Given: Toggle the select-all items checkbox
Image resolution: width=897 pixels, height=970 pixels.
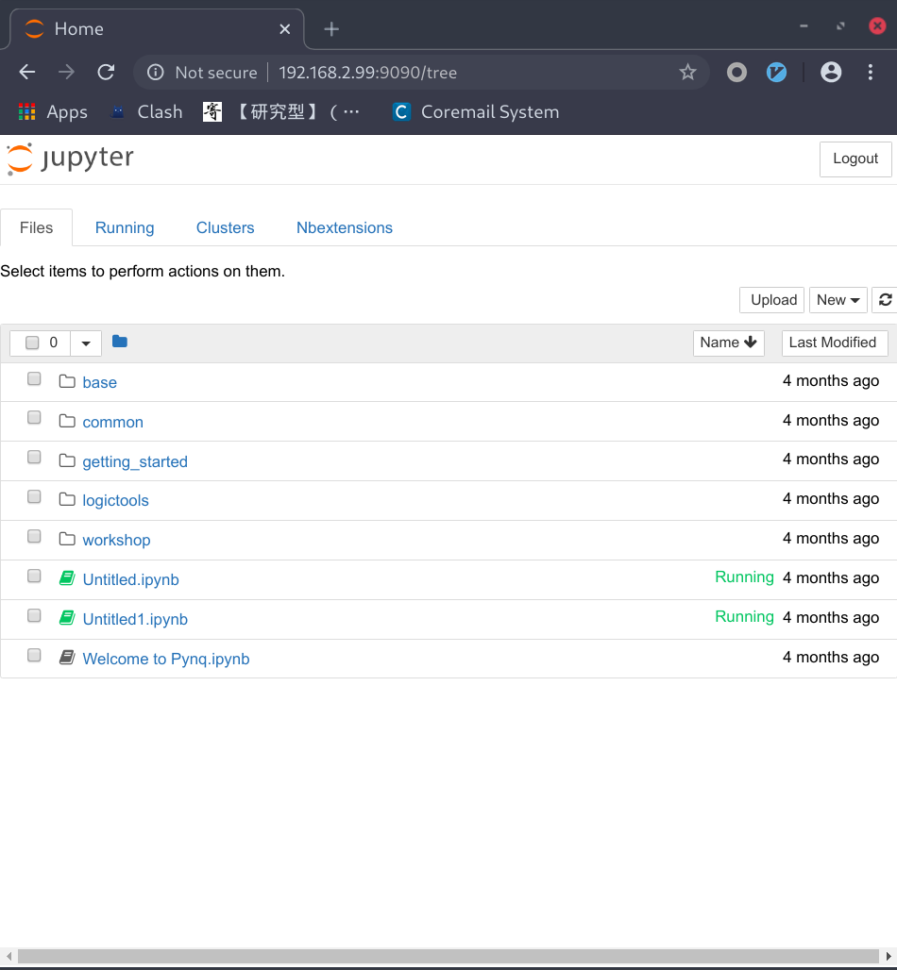Looking at the screenshot, I should tap(32, 343).
